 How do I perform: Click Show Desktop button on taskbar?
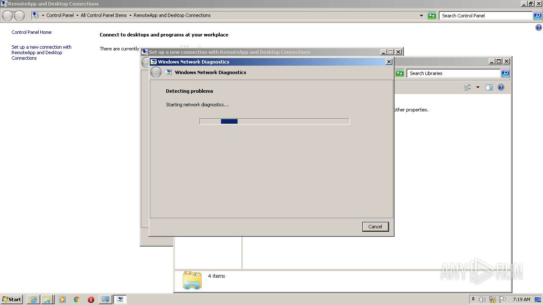(x=538, y=299)
